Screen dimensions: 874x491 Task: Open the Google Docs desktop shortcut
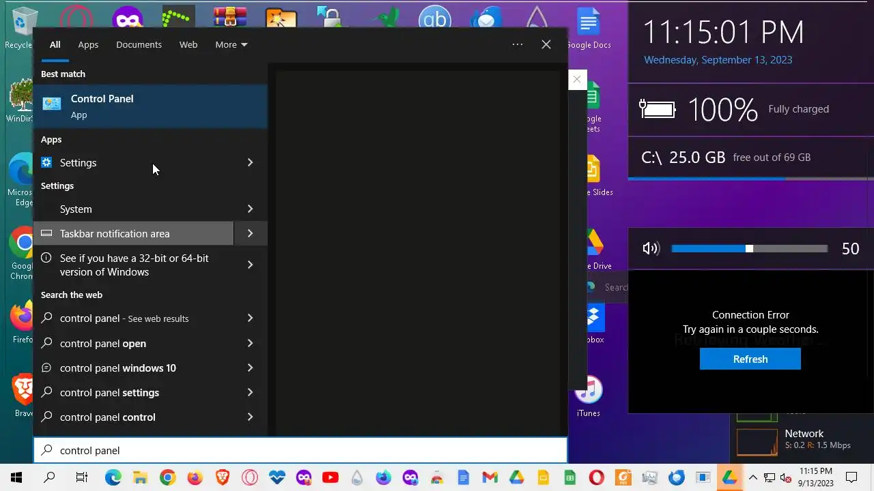589,29
